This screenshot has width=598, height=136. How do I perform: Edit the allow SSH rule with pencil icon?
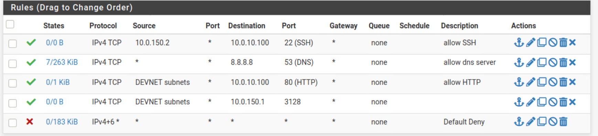531,42
